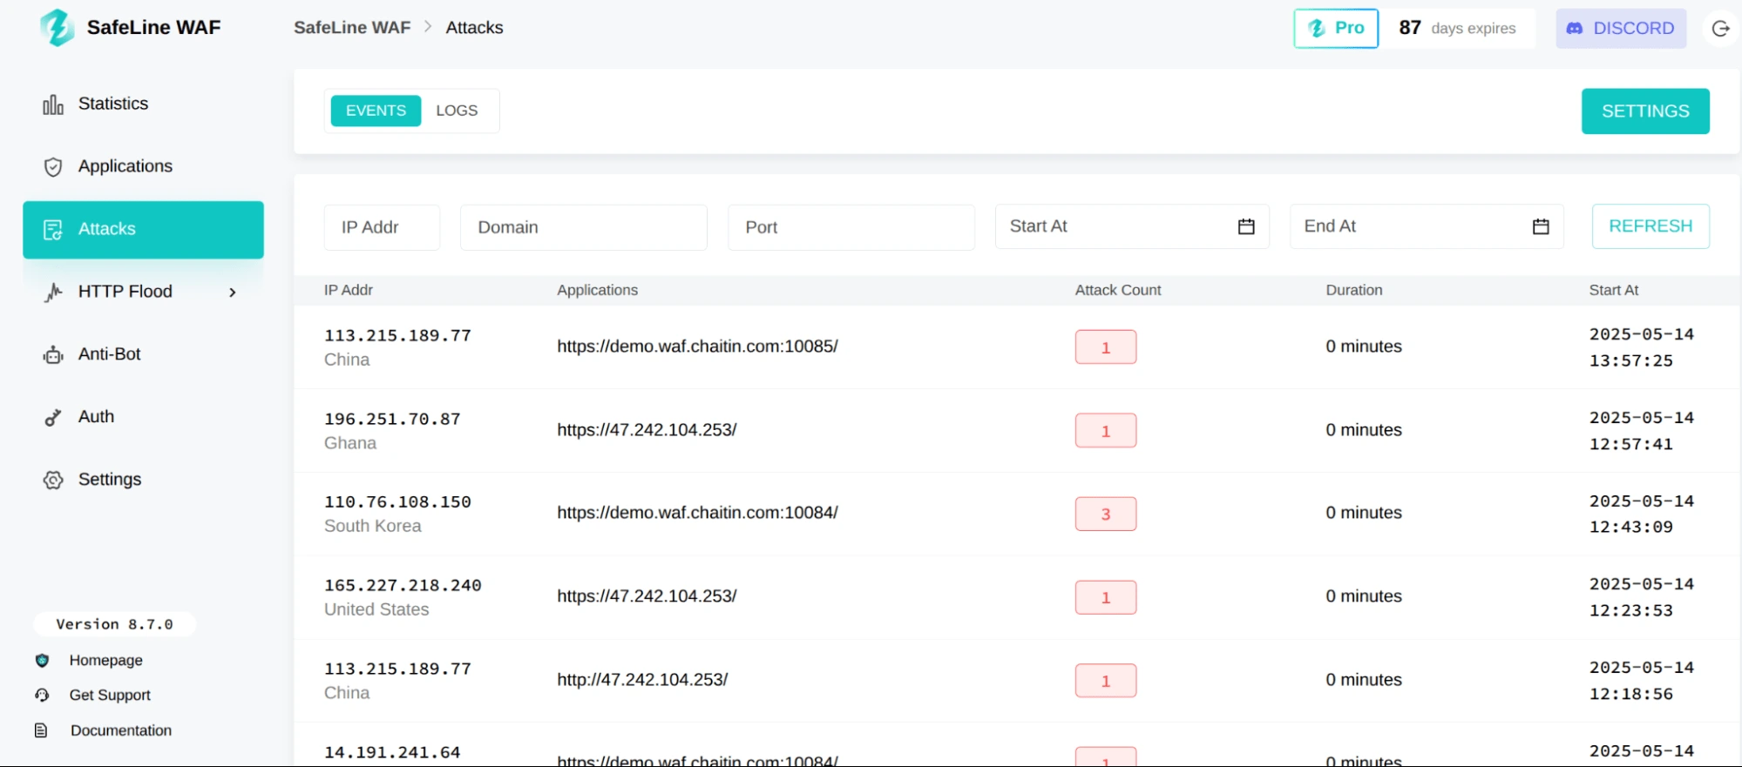The image size is (1742, 767).
Task: Open Settings in the sidebar menu
Action: [x=143, y=481]
